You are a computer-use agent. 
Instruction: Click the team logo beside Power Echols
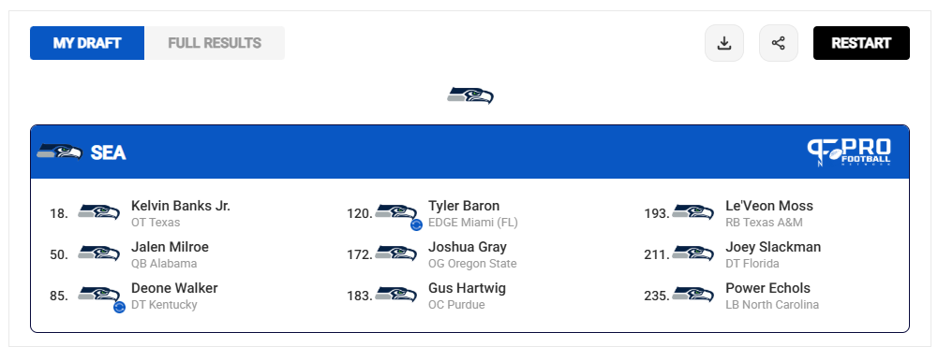click(x=692, y=295)
